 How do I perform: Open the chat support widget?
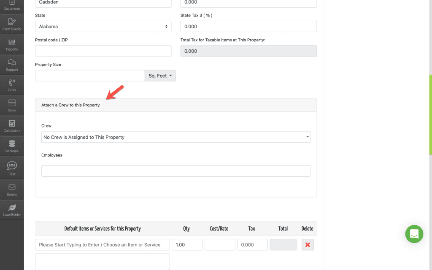click(x=414, y=234)
